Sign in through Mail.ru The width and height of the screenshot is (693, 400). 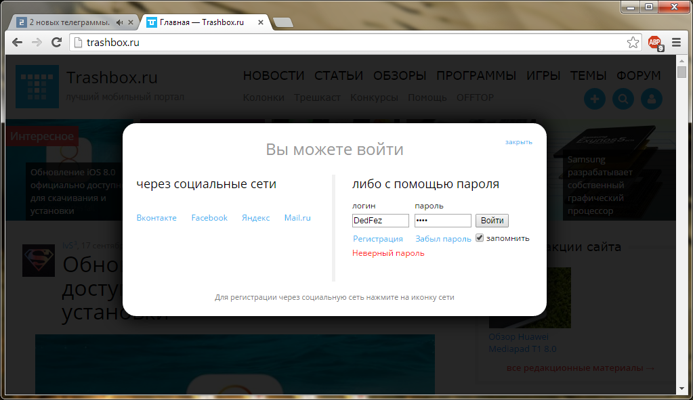point(297,218)
